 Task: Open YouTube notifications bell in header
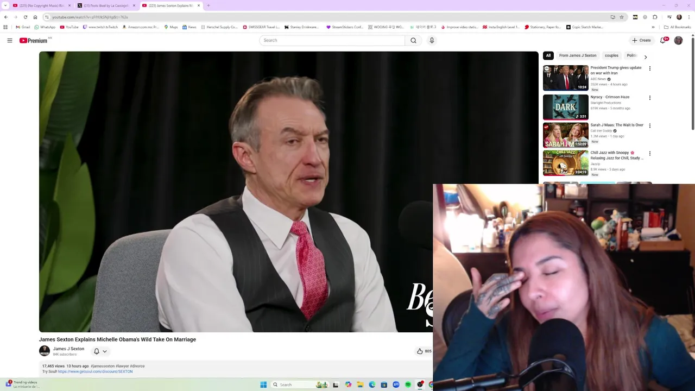[x=663, y=40]
